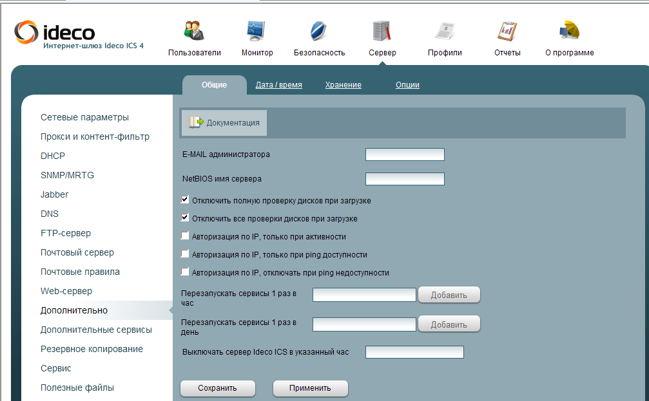This screenshot has height=401, width=649.
Task: Click the Профили menu label
Action: tap(445, 53)
